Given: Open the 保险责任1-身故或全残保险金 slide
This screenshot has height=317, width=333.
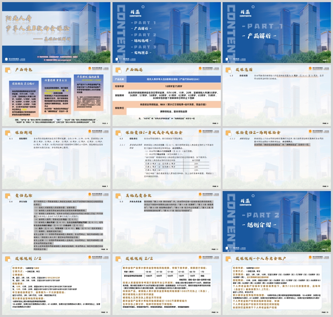Looking at the screenshot, I should (166, 159).
